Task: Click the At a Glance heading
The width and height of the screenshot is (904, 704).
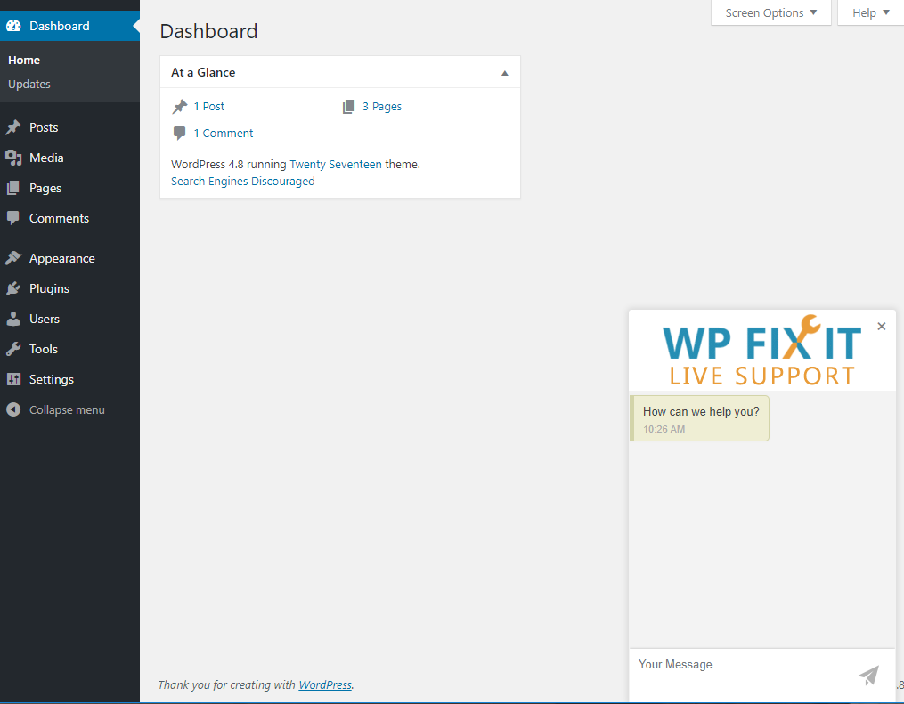Action: (203, 73)
